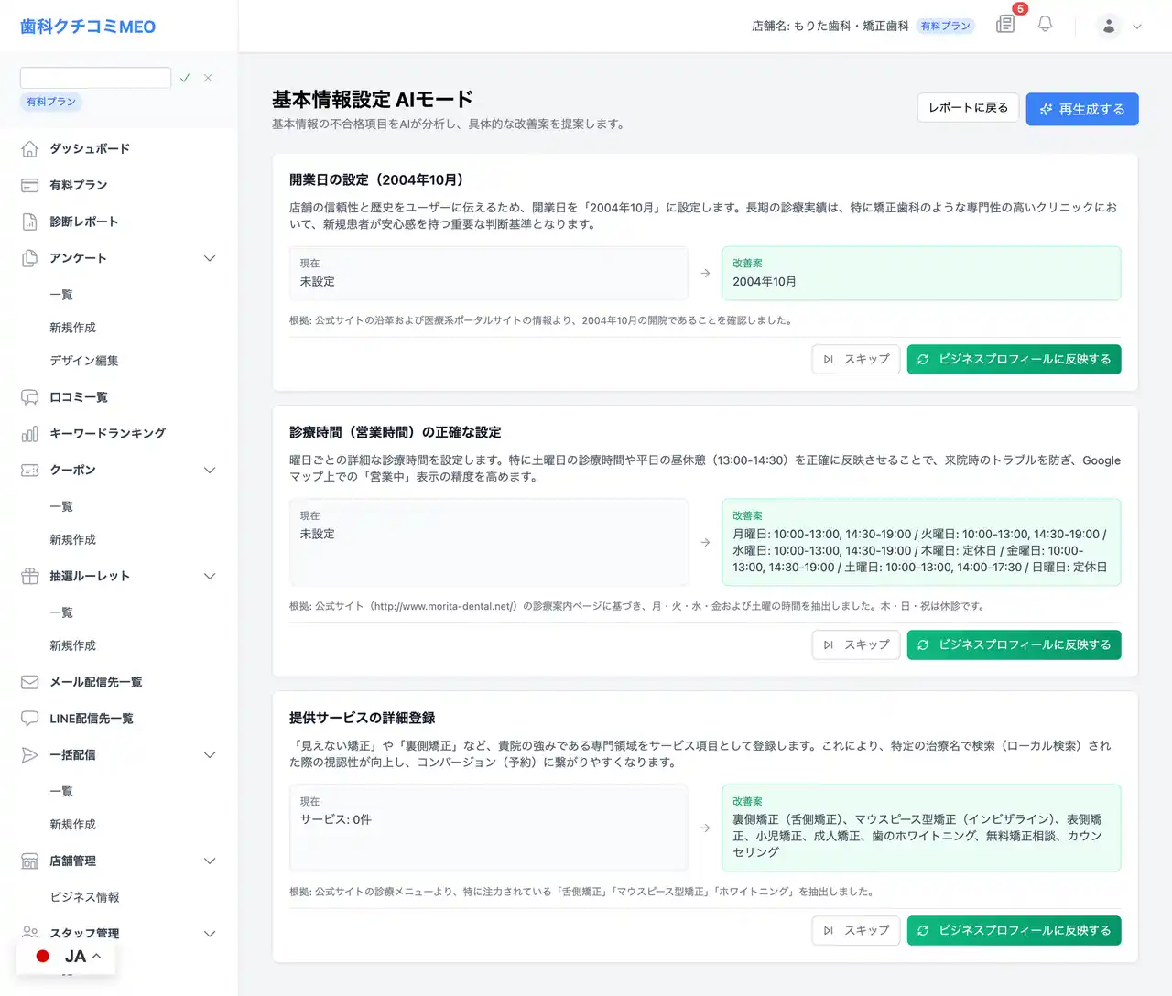Image resolution: width=1172 pixels, height=996 pixels.
Task: Open ダッシュボード from the sidebar
Action: [89, 148]
